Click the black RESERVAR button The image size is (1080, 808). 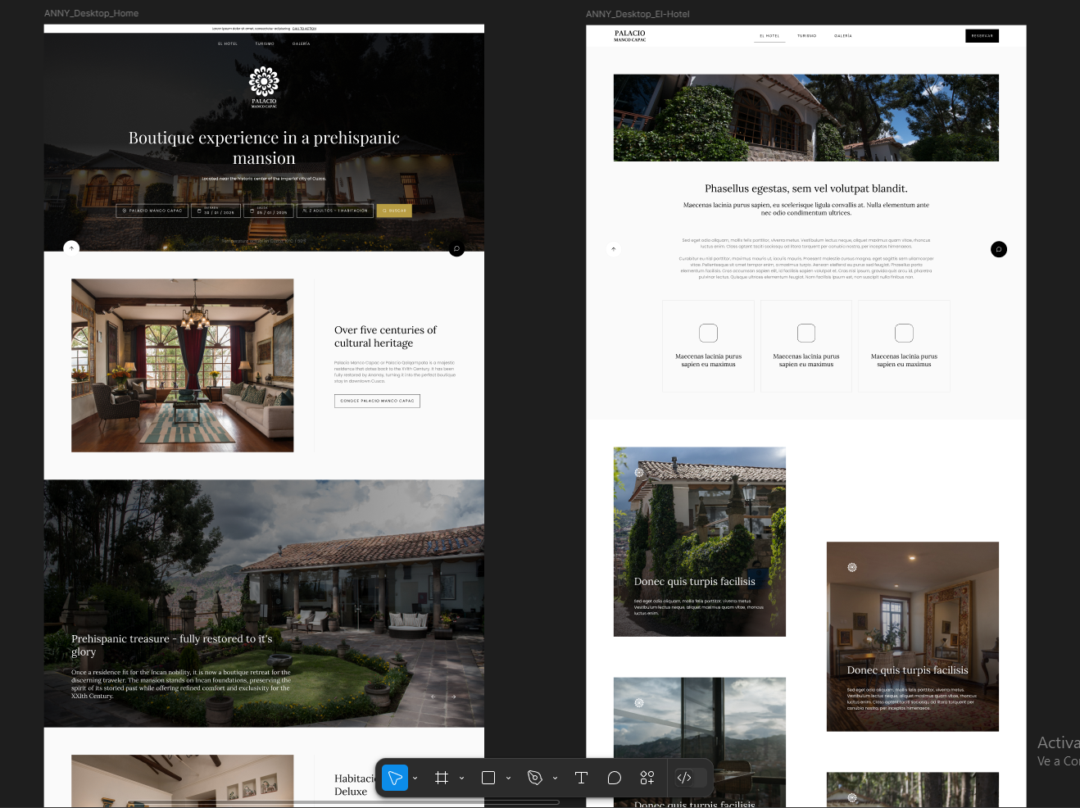[982, 36]
